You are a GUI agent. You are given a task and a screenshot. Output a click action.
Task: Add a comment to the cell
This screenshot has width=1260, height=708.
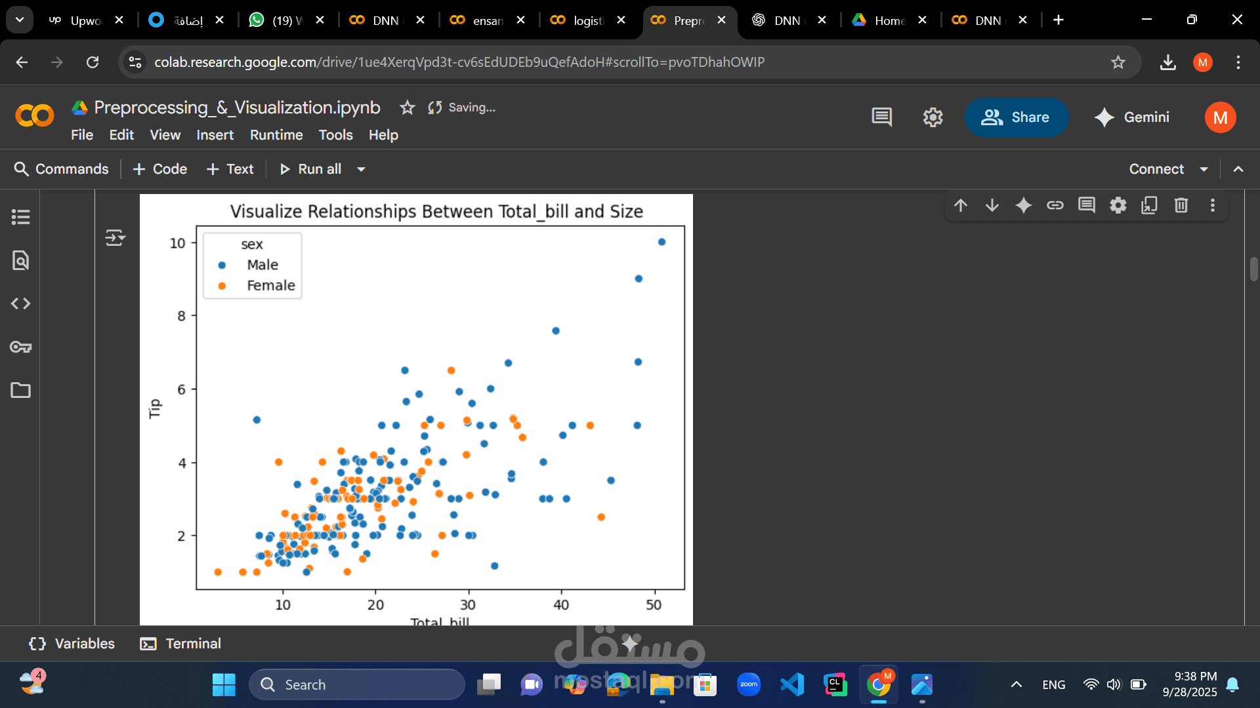(x=1086, y=205)
